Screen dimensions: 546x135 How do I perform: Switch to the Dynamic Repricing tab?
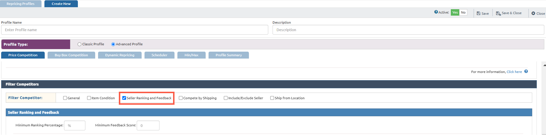coord(120,55)
